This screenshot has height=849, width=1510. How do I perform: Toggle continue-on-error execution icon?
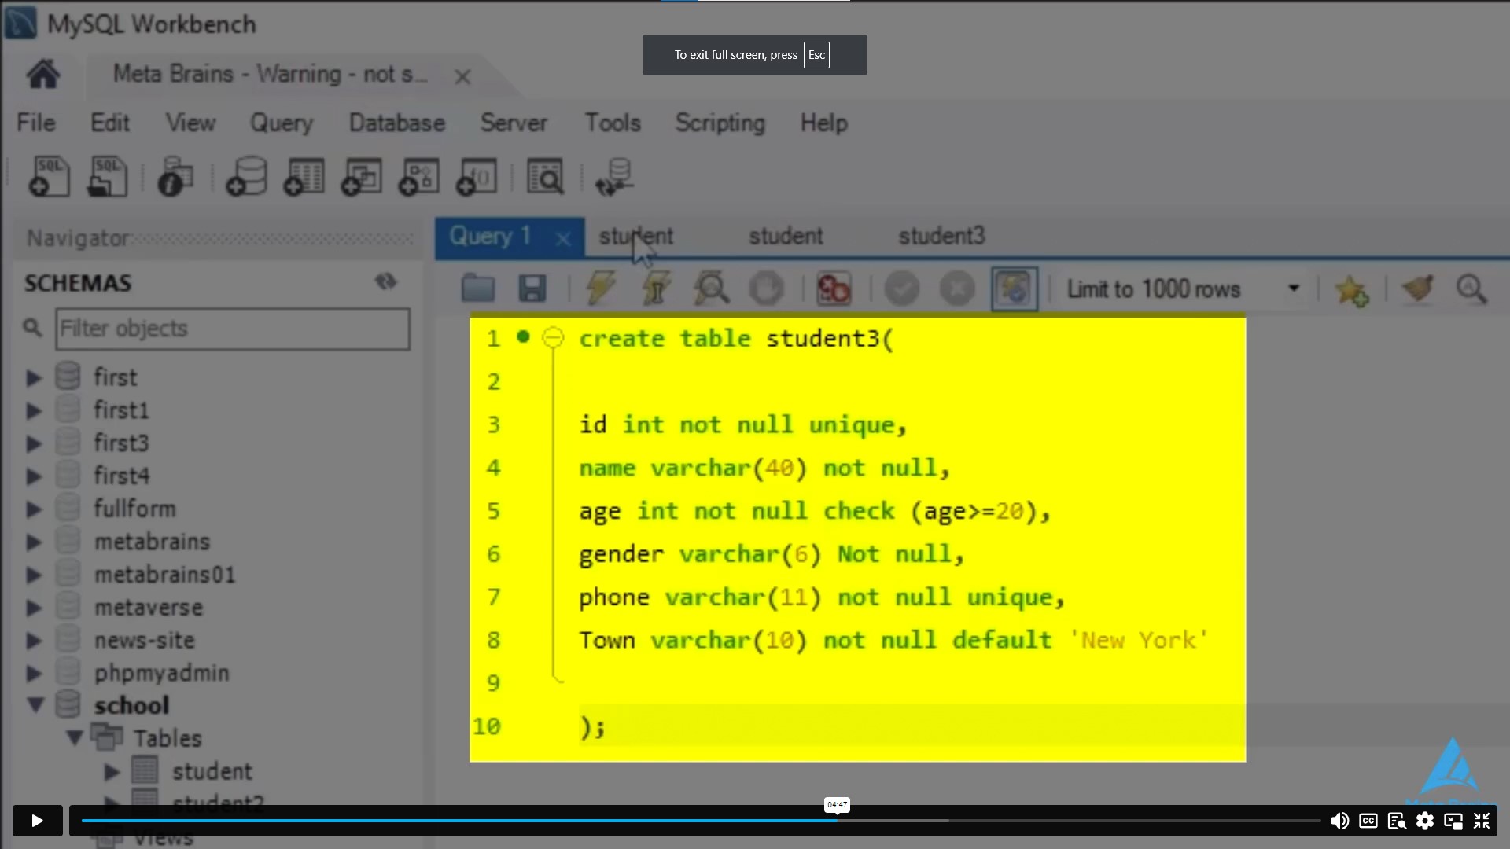click(x=834, y=289)
